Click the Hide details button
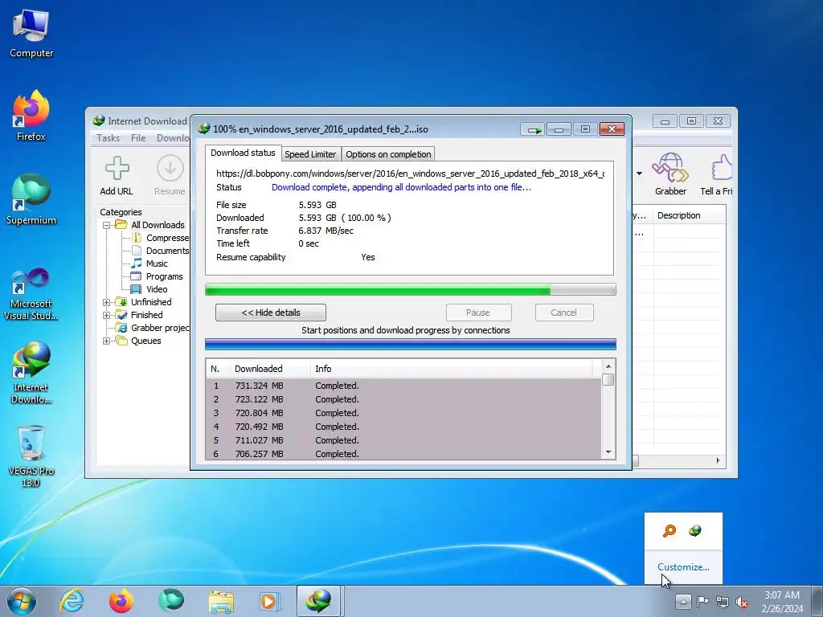 [270, 313]
